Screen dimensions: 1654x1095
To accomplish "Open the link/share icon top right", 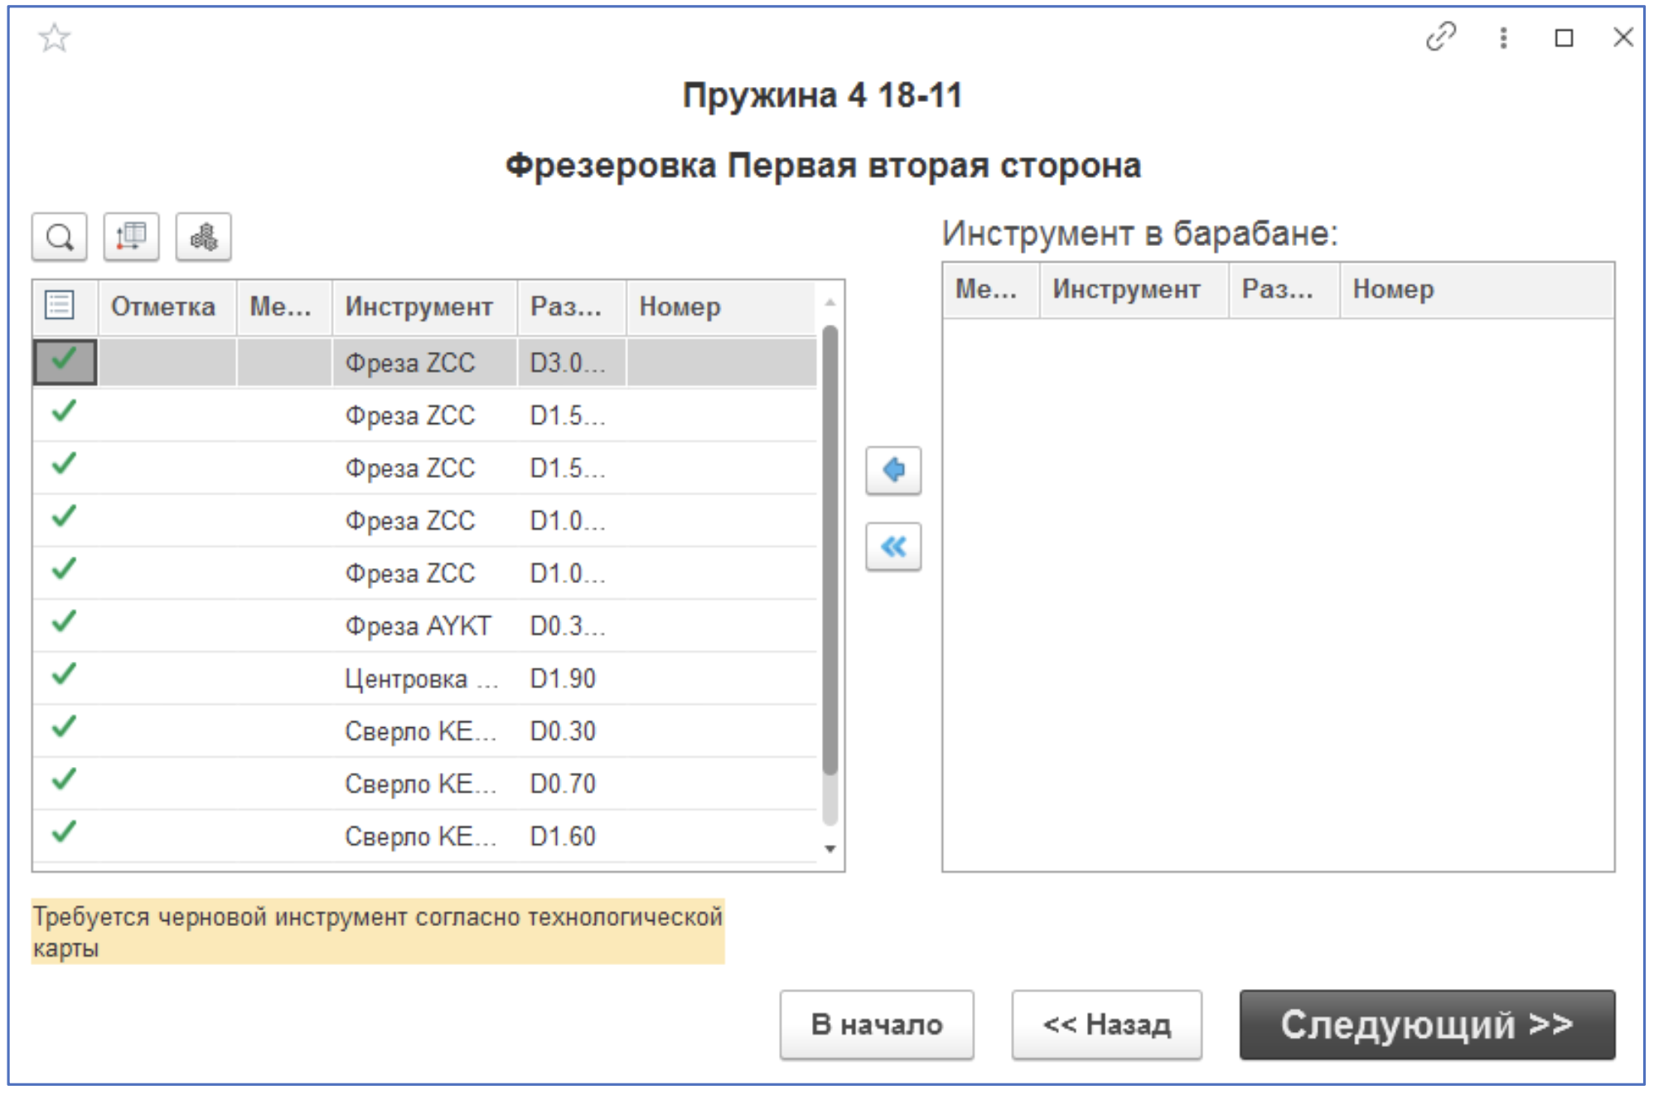I will click(x=1441, y=36).
